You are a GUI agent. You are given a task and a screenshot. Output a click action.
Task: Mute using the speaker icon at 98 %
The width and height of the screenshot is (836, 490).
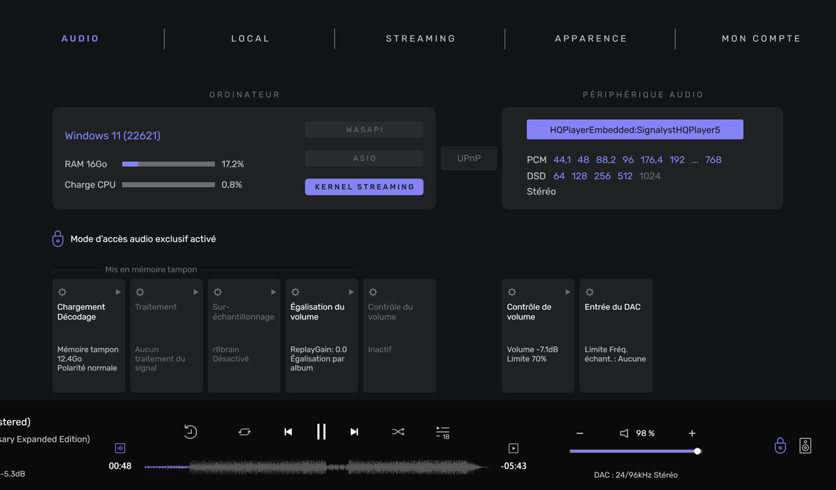point(624,433)
